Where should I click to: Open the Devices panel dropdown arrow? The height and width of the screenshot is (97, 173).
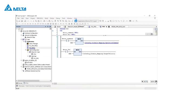pos(45,26)
